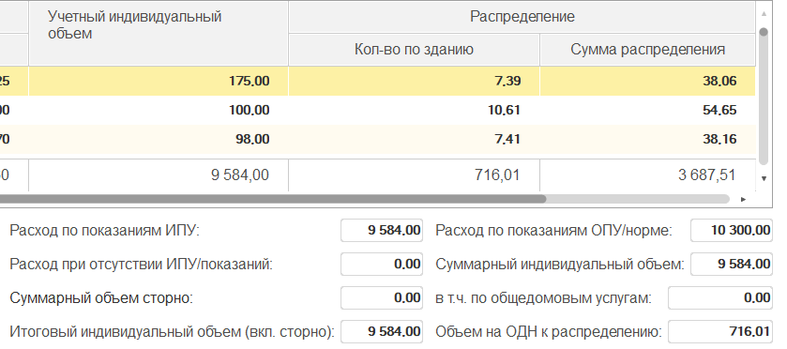
Task: Click the 'Объем на ОДН к распределению' field
Action: click(x=720, y=331)
